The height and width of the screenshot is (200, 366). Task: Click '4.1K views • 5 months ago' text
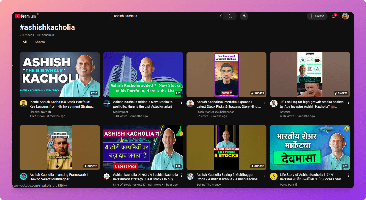(297, 116)
